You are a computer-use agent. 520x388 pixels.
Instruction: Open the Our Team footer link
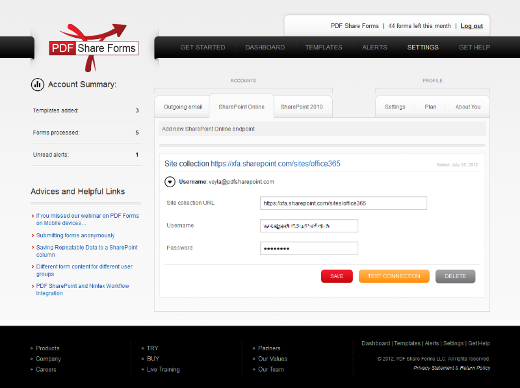[x=271, y=369]
